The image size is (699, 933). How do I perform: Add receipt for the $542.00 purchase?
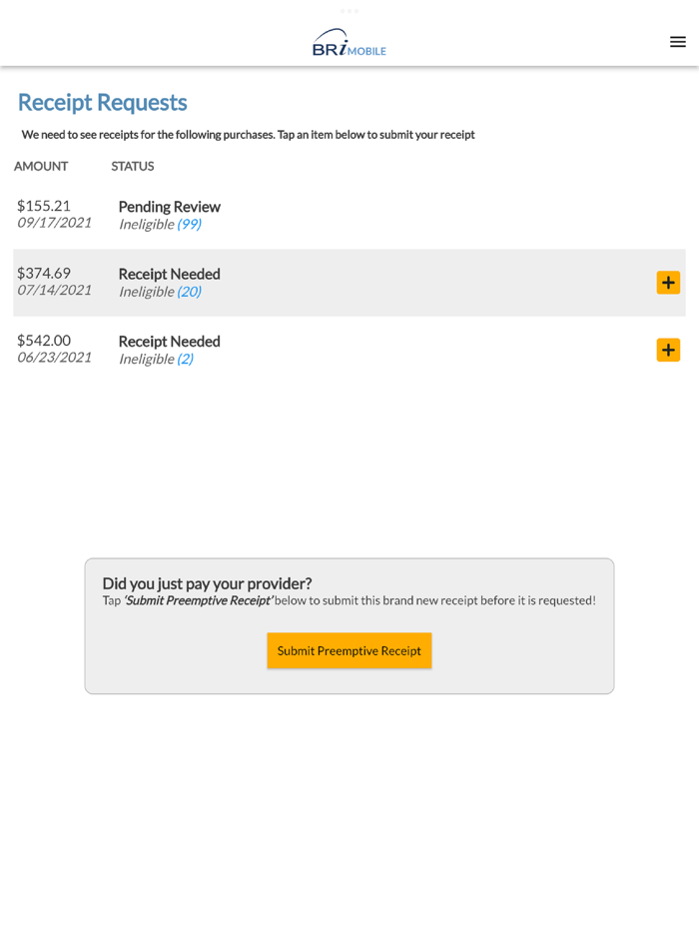click(x=668, y=350)
